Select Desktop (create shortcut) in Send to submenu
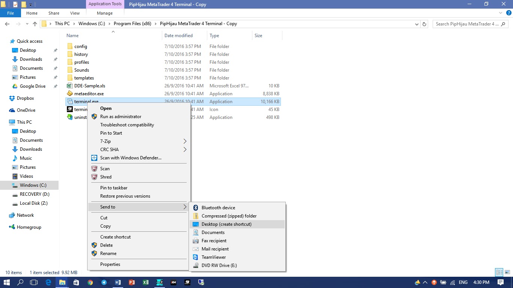Viewport: 513px width, 288px height. (x=237, y=224)
